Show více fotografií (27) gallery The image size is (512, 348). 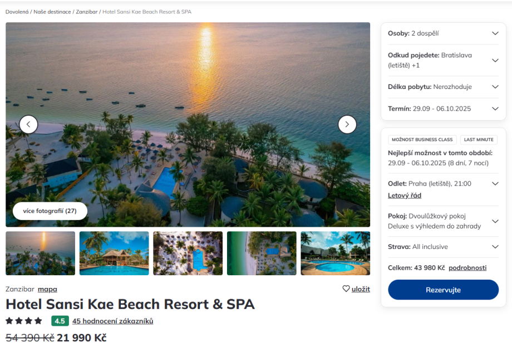coord(50,211)
